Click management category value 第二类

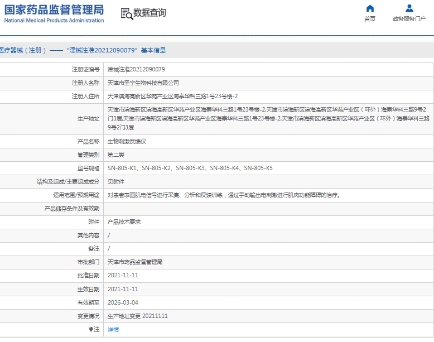pyautogui.click(x=115, y=155)
